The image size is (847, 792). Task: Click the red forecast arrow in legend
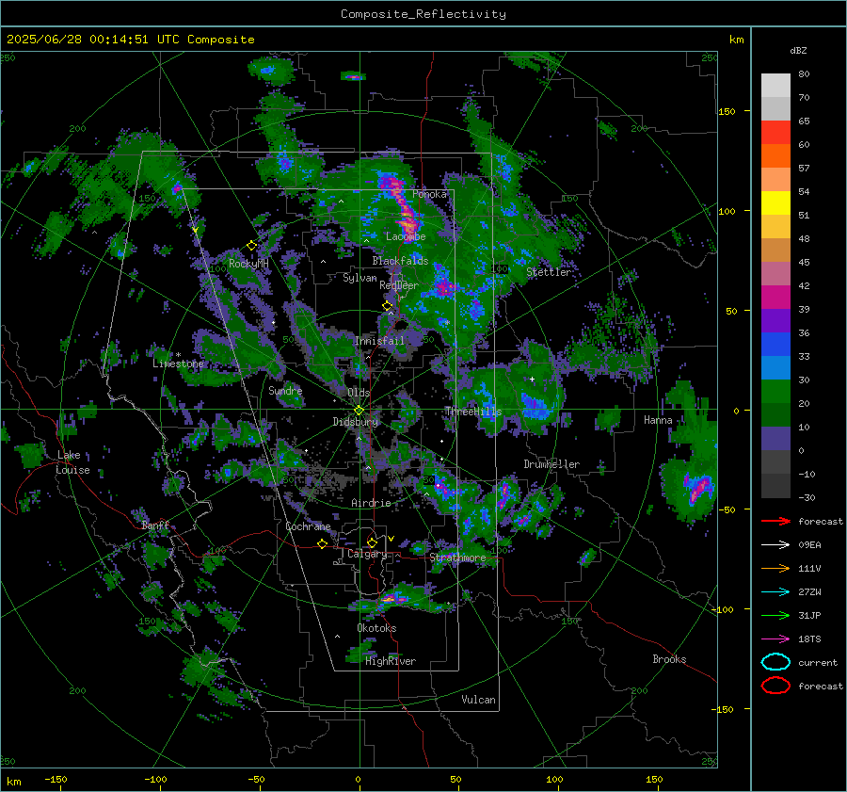coord(775,521)
